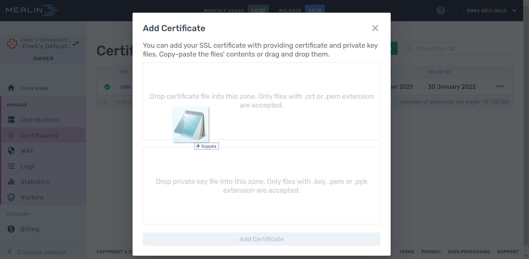529x259 pixels.
Task: Click the certificate file drop zone
Action: 261,101
